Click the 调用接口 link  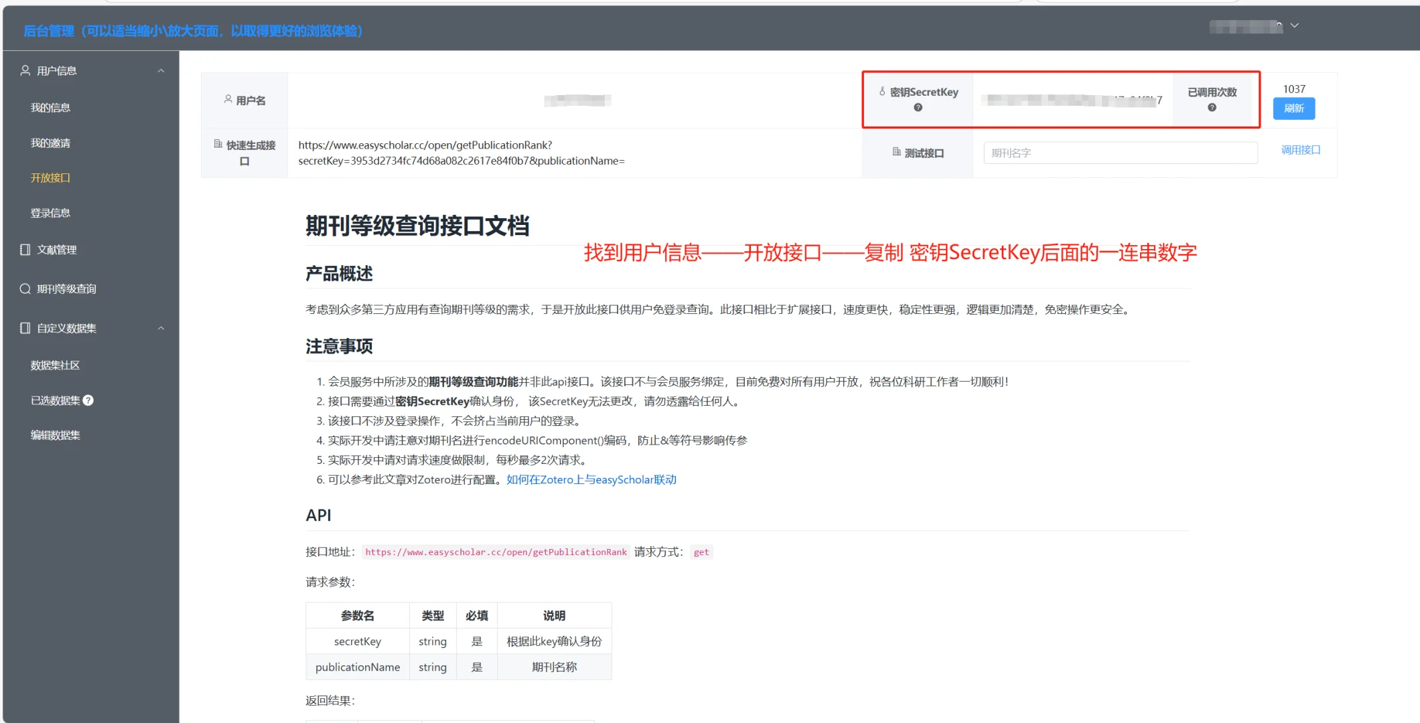1300,150
